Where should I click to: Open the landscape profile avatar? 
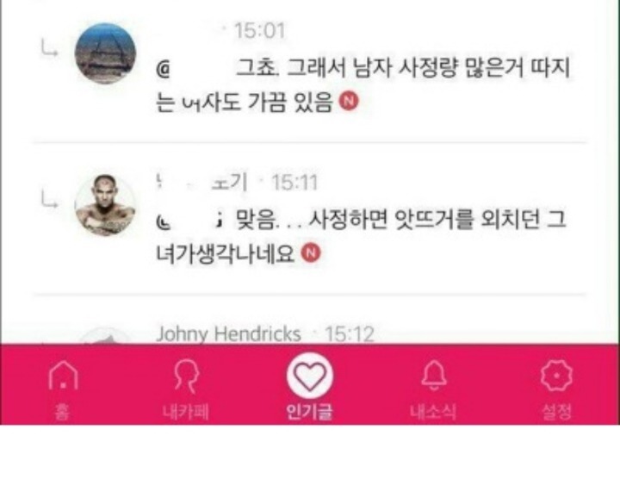pos(105,53)
